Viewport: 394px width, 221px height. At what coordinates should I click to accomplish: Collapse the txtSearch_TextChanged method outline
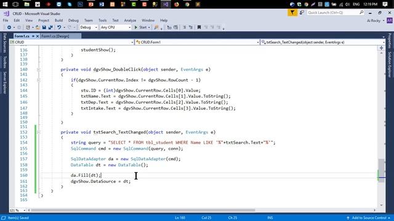(38, 133)
